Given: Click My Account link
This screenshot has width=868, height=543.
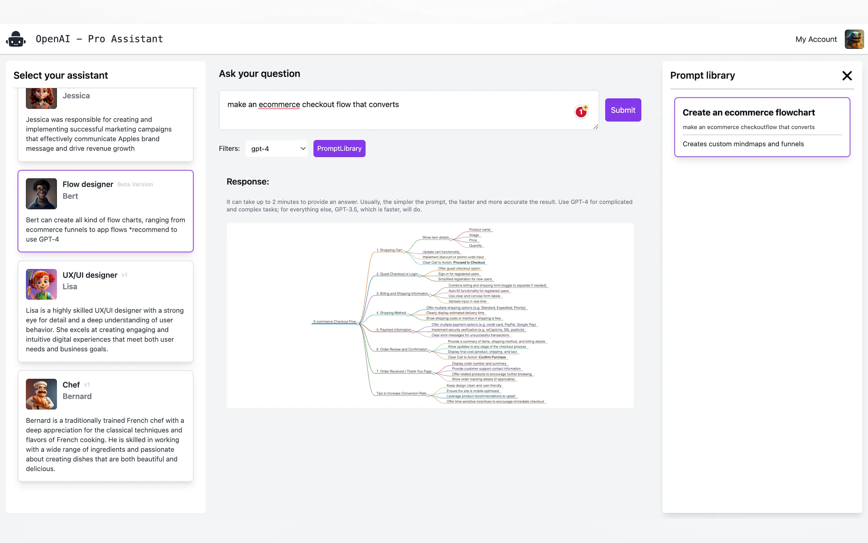Looking at the screenshot, I should (816, 39).
